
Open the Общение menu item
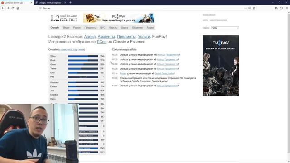137,28
